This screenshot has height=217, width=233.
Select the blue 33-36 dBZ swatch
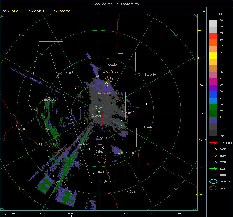(213, 94)
